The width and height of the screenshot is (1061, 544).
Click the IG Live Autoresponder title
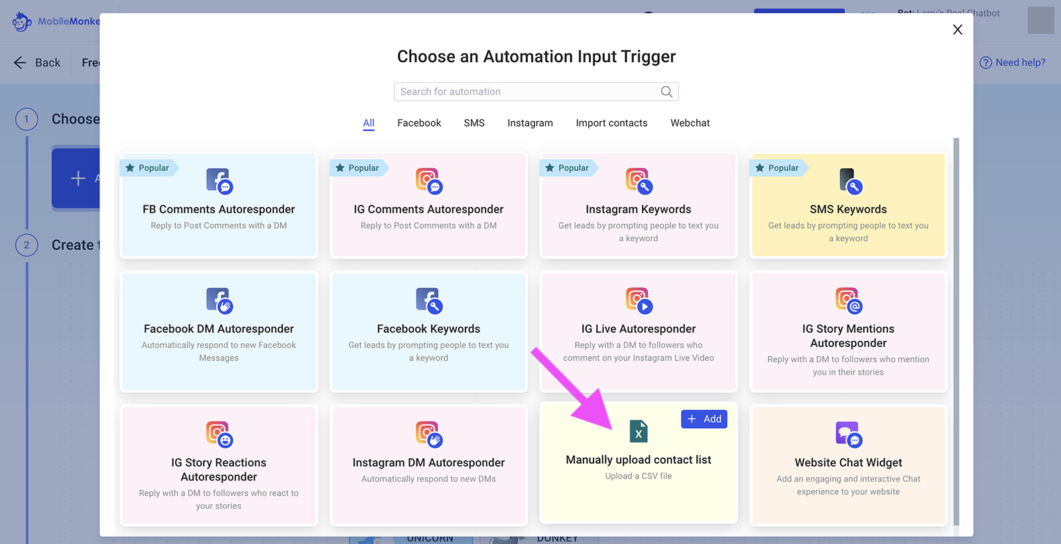639,329
